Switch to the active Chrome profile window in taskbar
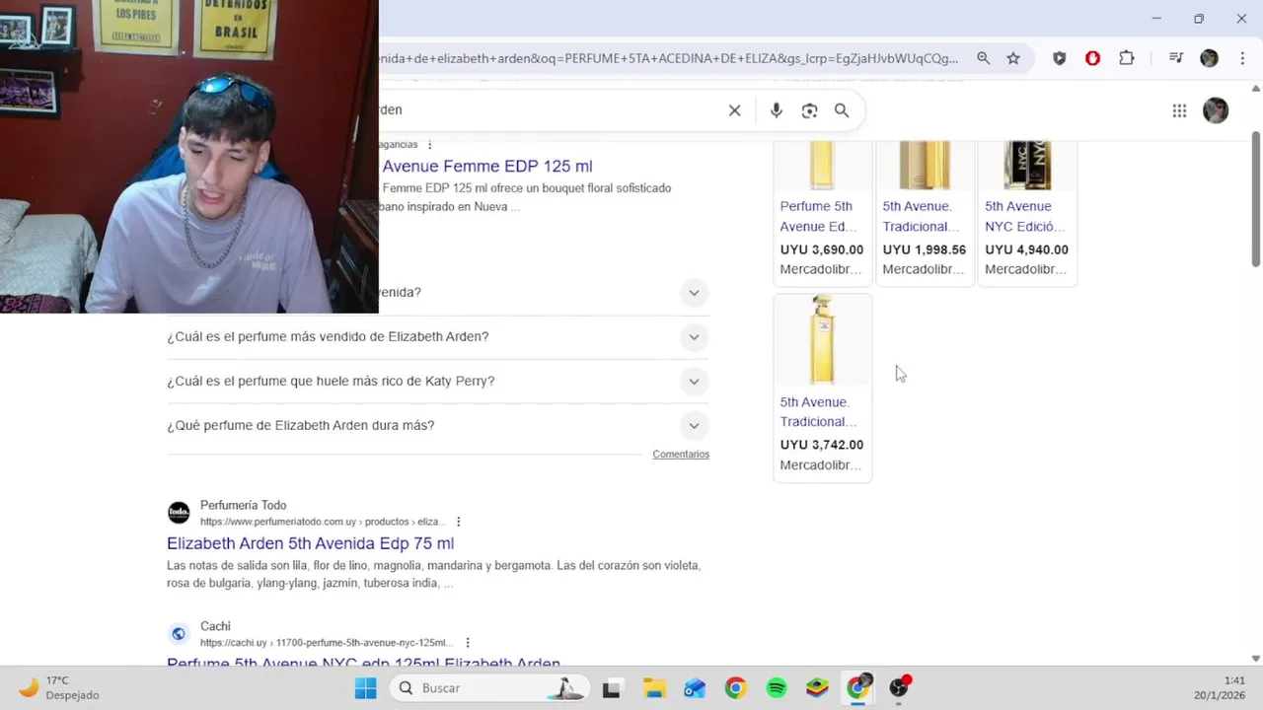 (858, 687)
